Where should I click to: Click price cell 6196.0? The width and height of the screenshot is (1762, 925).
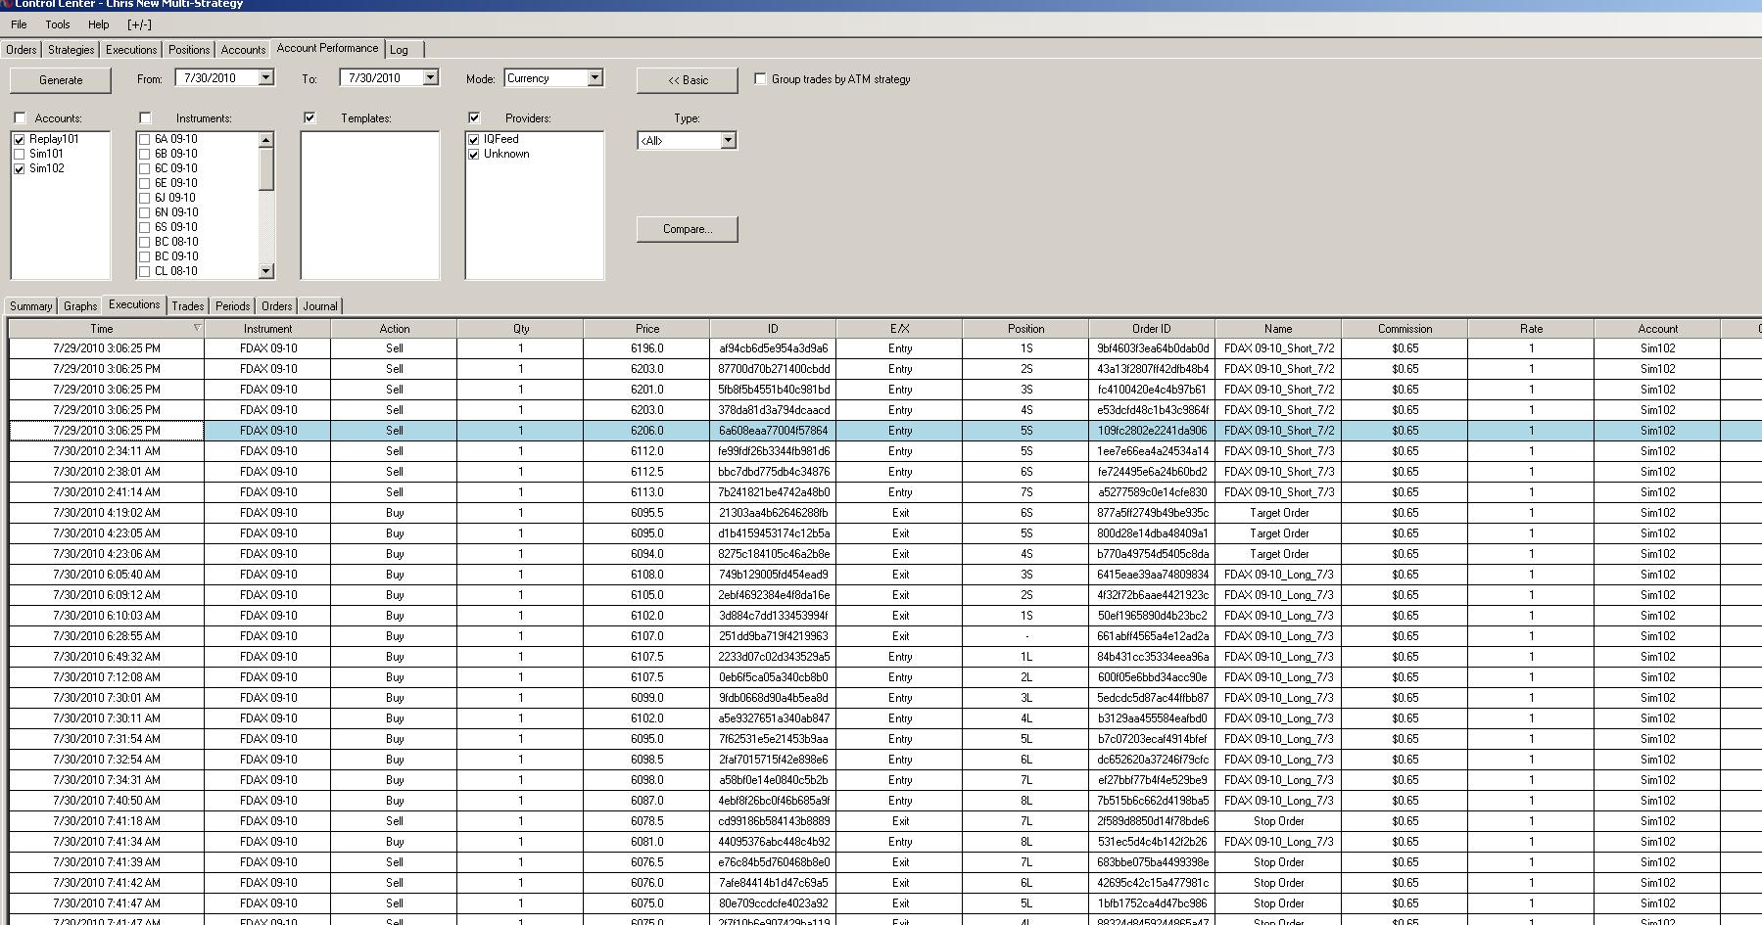point(646,348)
